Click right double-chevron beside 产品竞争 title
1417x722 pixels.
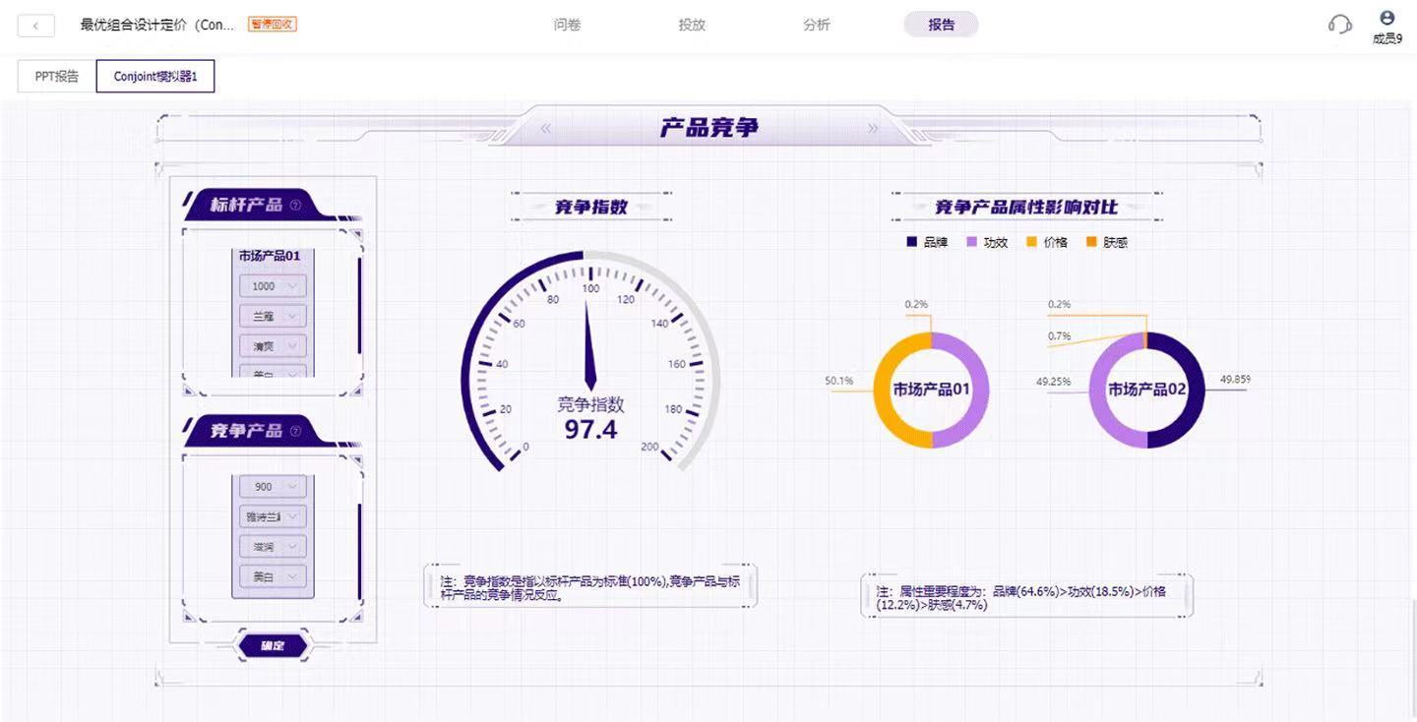[x=872, y=128]
